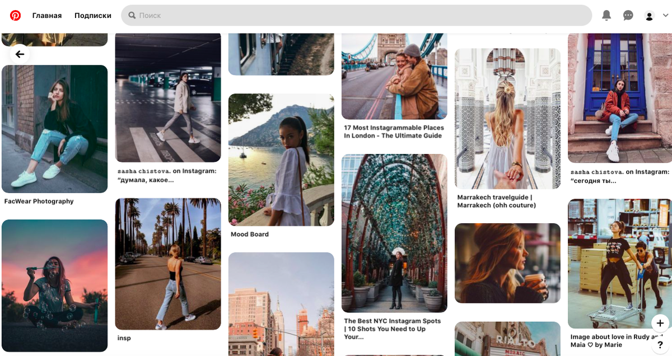Image resolution: width=672 pixels, height=356 pixels.
Task: Go back with the left arrow button
Action: 20,54
